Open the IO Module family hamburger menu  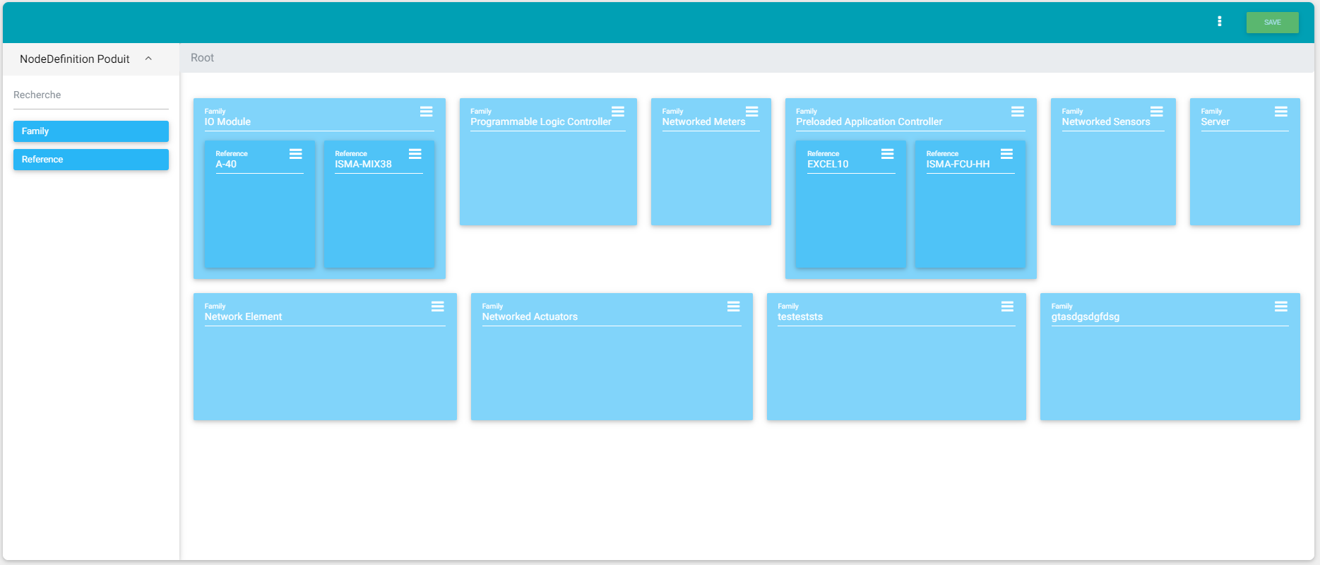pos(426,112)
